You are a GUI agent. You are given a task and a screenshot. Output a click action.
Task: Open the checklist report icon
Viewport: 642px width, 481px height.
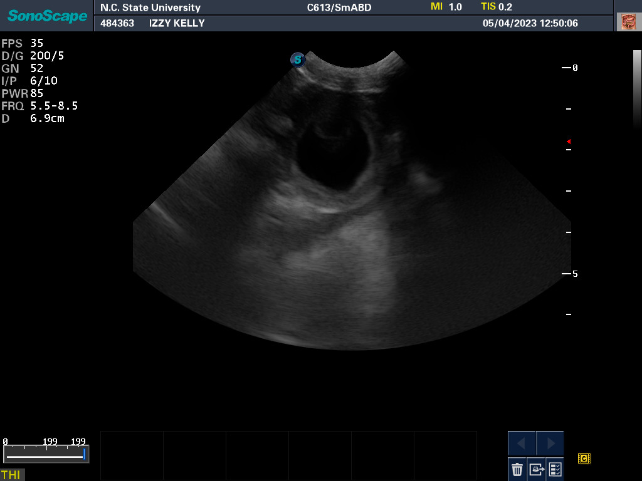pos(555,468)
